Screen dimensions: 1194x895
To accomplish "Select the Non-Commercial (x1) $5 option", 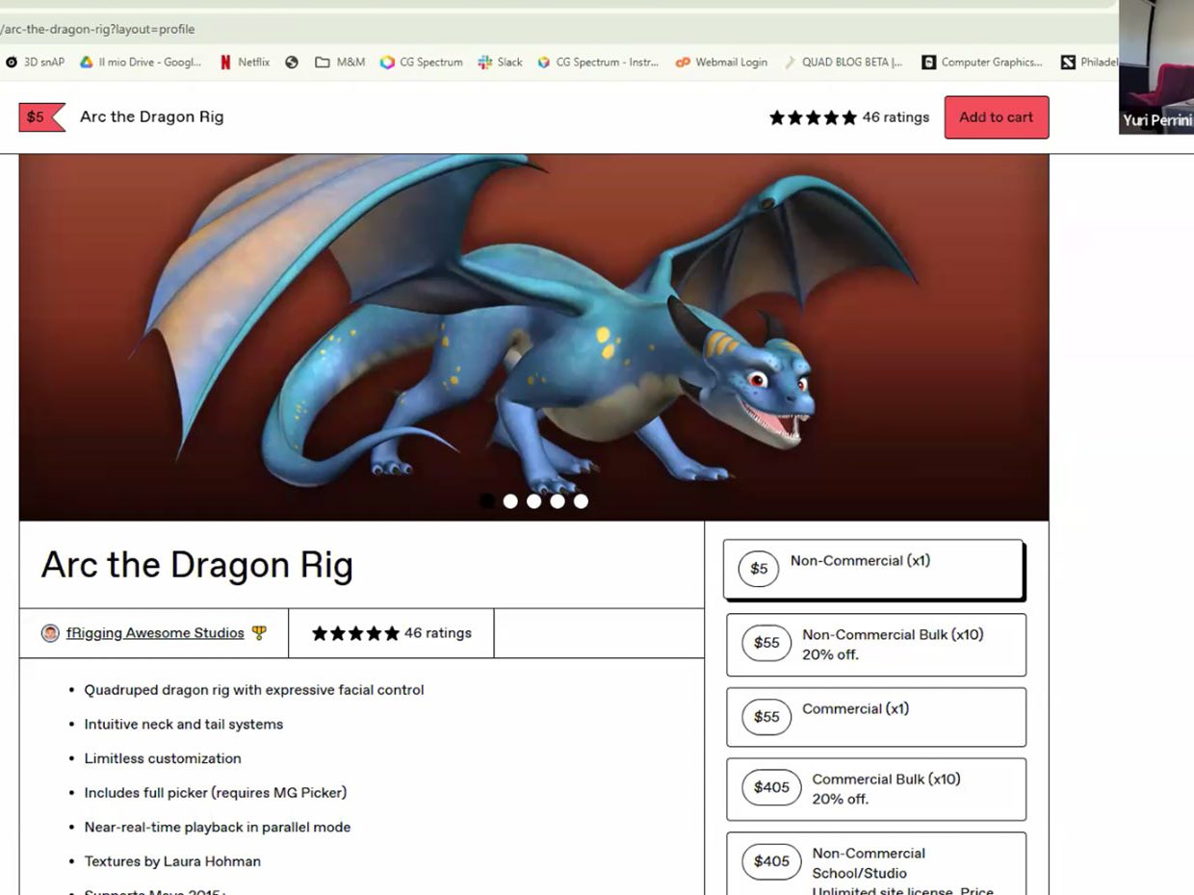I will tap(873, 569).
